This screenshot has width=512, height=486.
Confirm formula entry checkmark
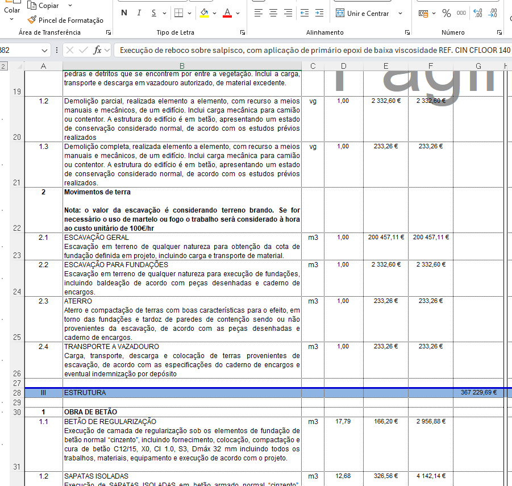84,50
